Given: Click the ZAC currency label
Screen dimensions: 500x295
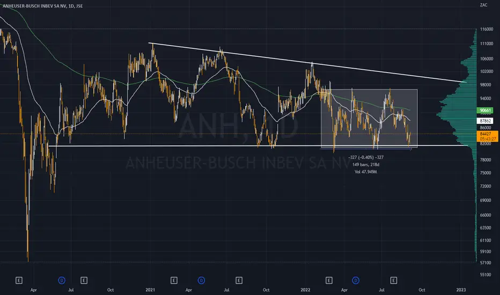Looking at the screenshot, I should tap(484, 5).
